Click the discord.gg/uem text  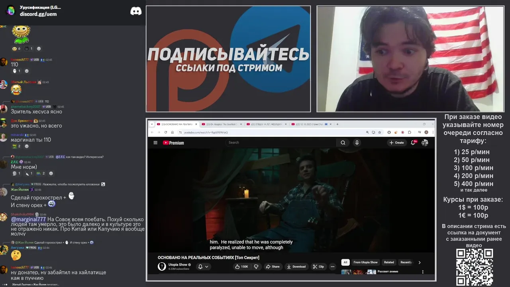(38, 14)
